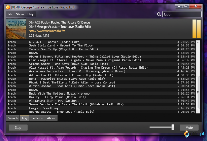This screenshot has height=141, width=207.
Task: Select Above & Beyond - Thing Called Love row
Action: click(101, 57)
